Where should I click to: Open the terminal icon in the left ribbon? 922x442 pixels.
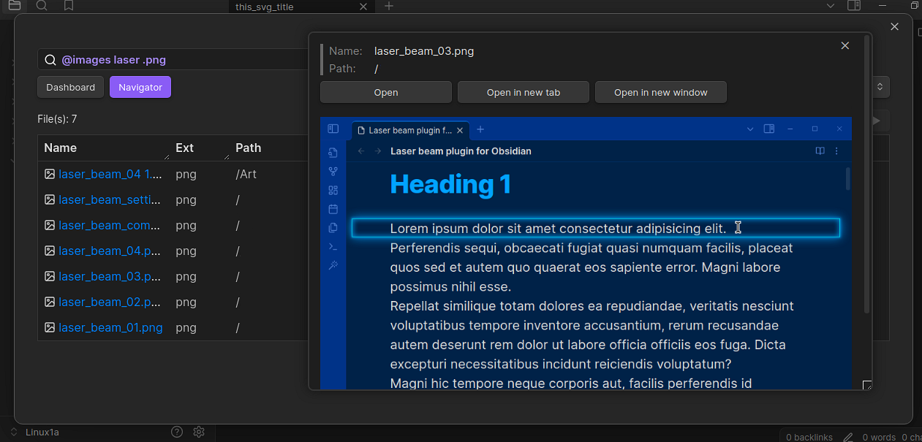click(333, 246)
